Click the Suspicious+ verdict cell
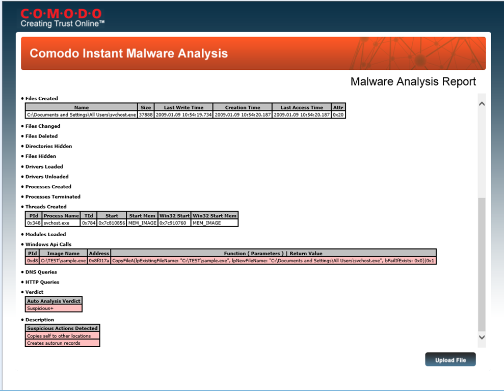The width and height of the screenshot is (504, 391). pos(54,308)
